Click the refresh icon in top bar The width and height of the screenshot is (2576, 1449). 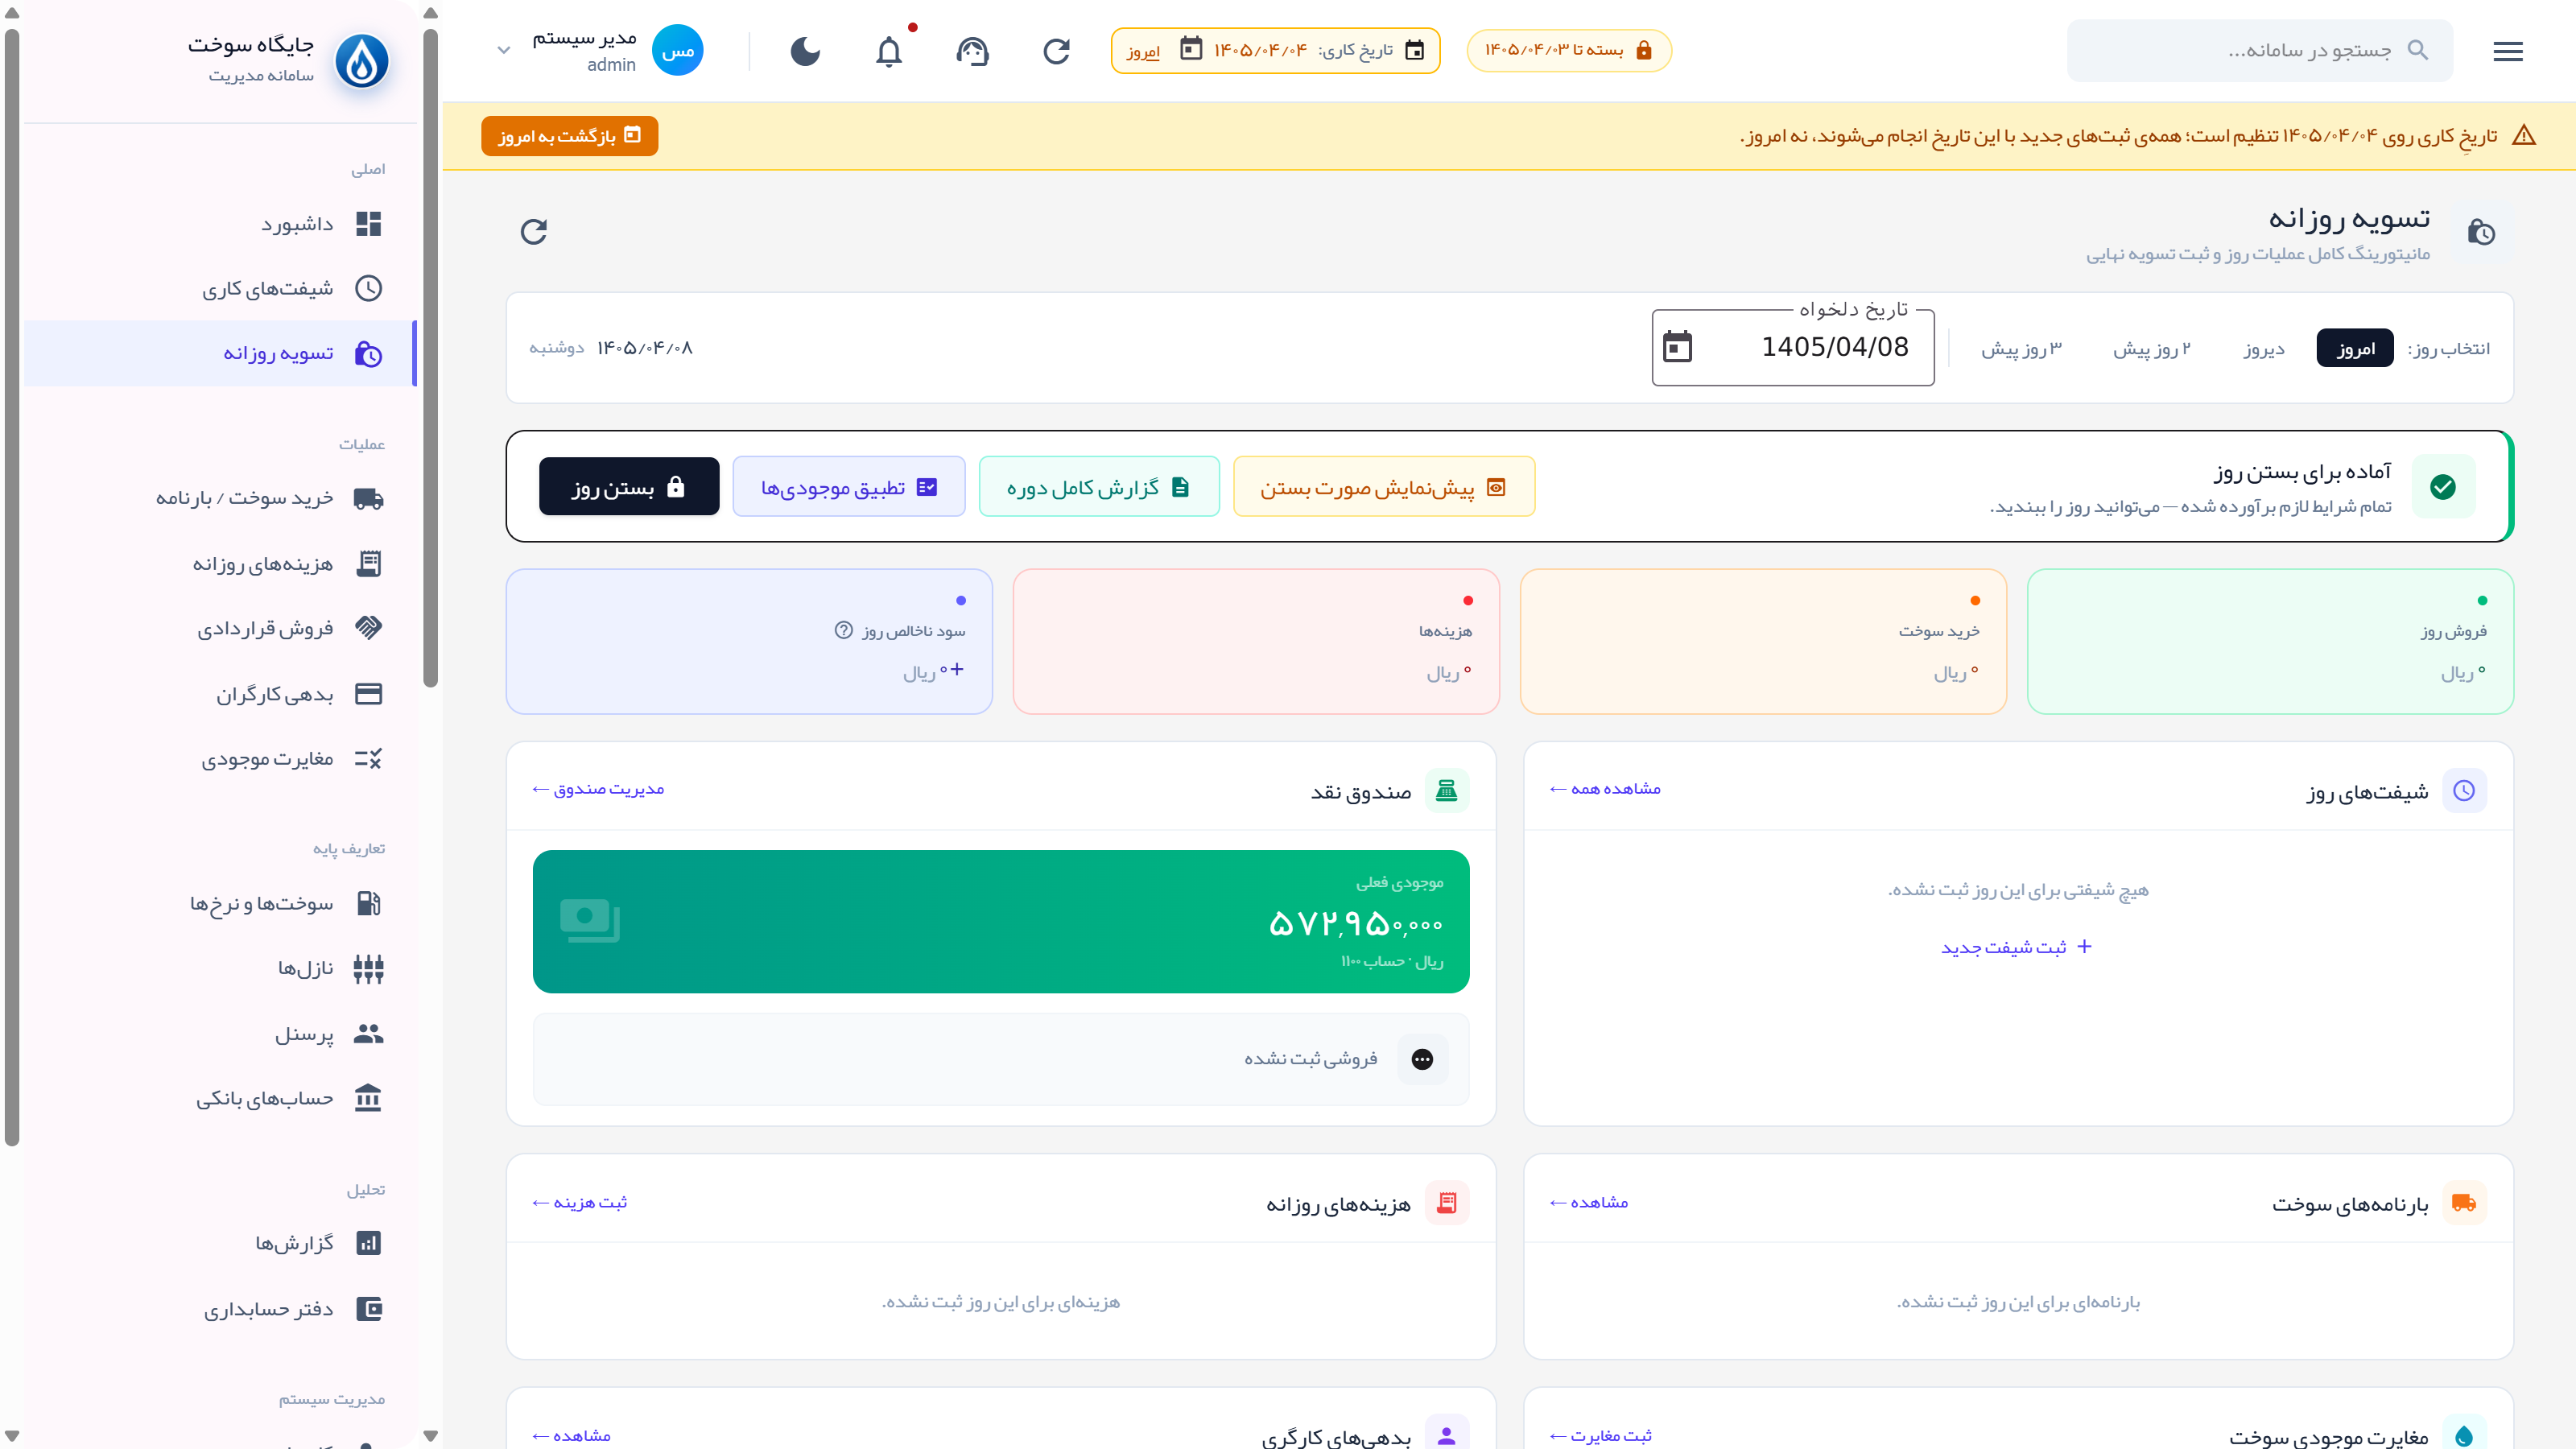click(x=1056, y=51)
